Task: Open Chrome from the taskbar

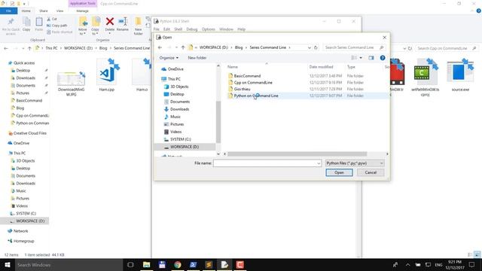Action: [x=178, y=265]
